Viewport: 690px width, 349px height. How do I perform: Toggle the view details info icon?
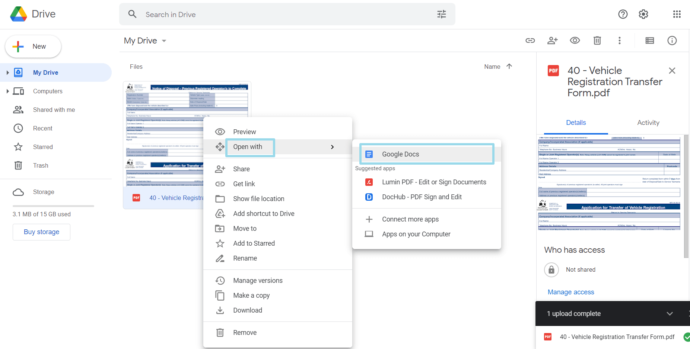[x=672, y=41]
